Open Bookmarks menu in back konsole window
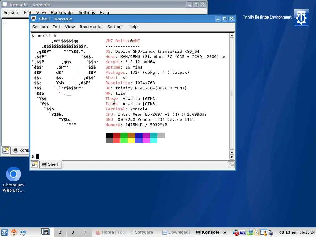 (62, 12)
